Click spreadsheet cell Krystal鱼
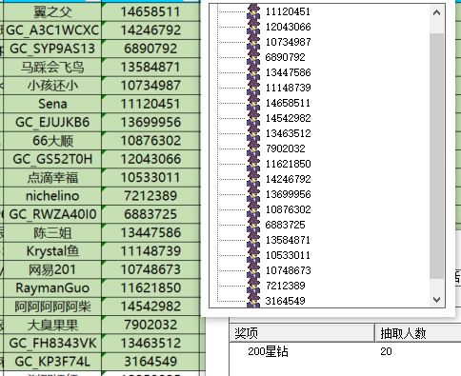 click(x=52, y=251)
